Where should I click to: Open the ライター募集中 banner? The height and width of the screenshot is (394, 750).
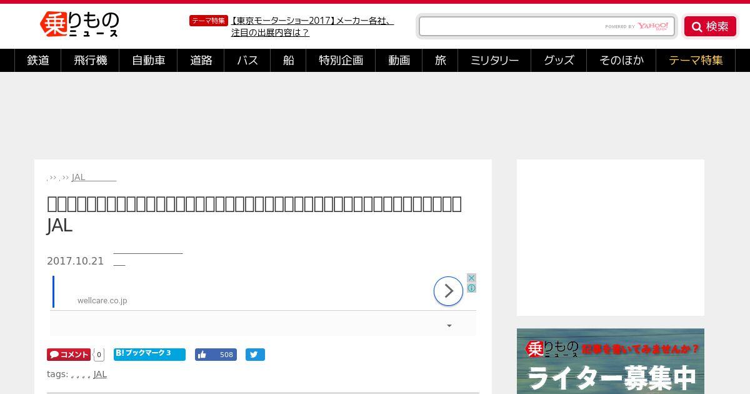click(x=611, y=361)
